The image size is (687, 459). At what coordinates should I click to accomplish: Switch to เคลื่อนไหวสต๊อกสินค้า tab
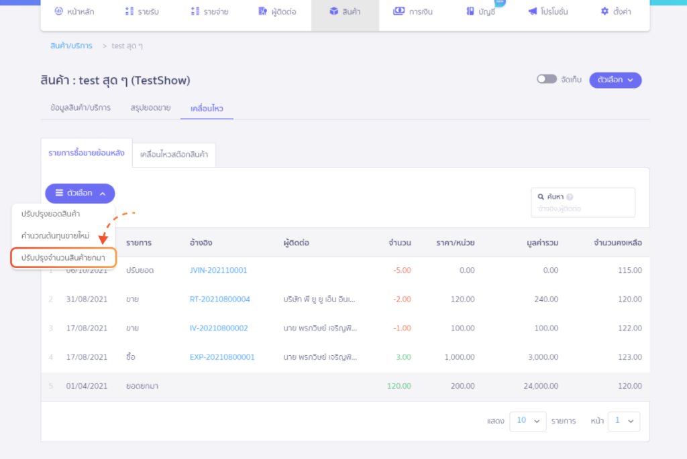[174, 154]
